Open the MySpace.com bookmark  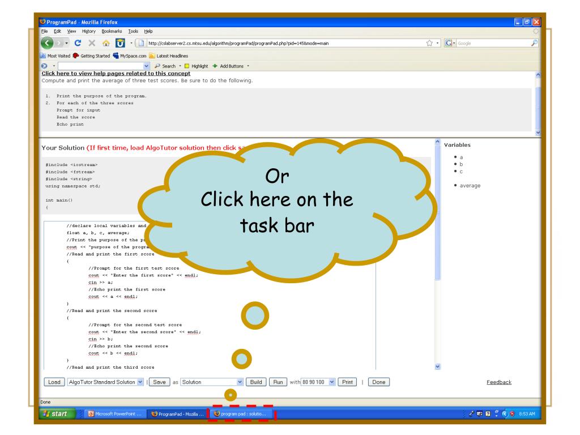click(130, 56)
